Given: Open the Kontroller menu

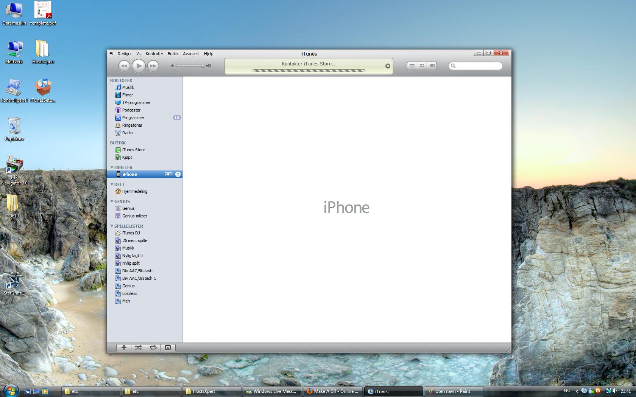Looking at the screenshot, I should pos(154,54).
